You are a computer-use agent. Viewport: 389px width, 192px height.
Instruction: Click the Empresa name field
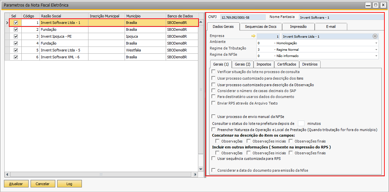[x=330, y=36]
